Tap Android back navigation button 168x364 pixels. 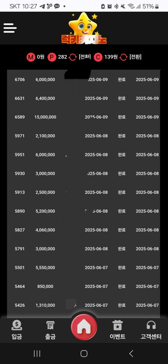click(131, 354)
